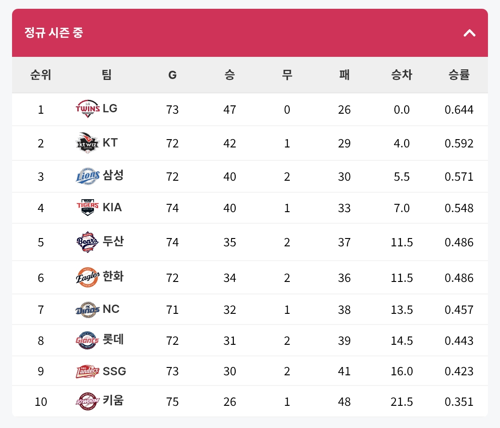Click the Hanwha Eagles team logo

pyautogui.click(x=87, y=277)
